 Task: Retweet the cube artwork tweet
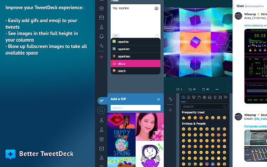(x=190, y=89)
